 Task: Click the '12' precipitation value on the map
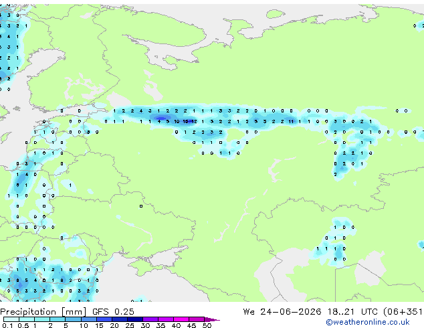coord(194,122)
